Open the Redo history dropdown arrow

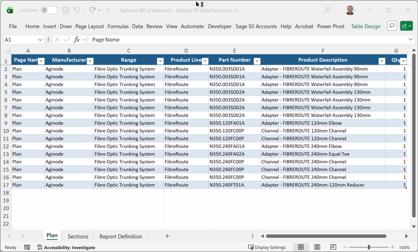tap(99, 10)
